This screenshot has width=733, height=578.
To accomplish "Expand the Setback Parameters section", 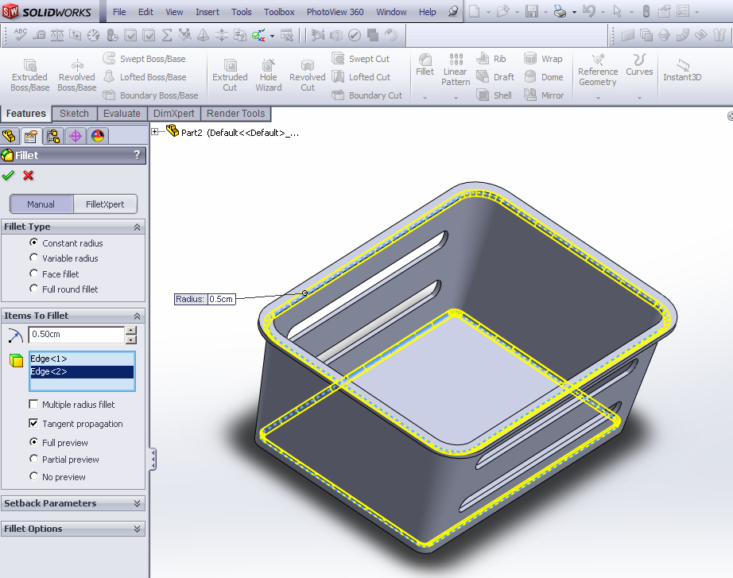I will [137, 503].
